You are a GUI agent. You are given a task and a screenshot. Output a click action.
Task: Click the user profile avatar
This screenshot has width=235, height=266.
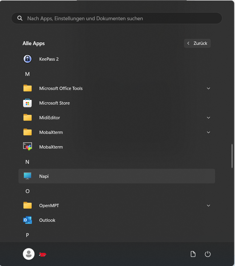pyautogui.click(x=29, y=254)
